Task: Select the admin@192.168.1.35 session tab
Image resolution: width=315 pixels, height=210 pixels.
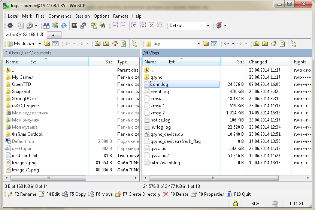Action: [25, 34]
